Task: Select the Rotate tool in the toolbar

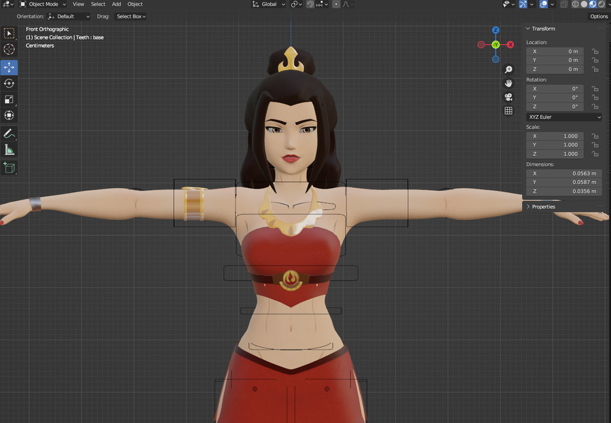Action: tap(9, 83)
